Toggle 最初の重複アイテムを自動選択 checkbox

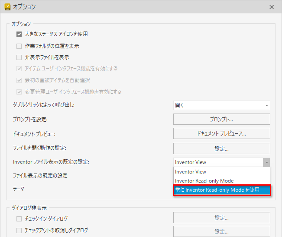[19, 80]
